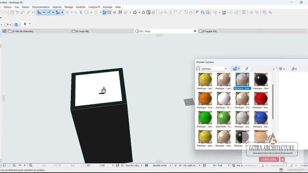Toggle the snap guides icon

tap(49, 12)
